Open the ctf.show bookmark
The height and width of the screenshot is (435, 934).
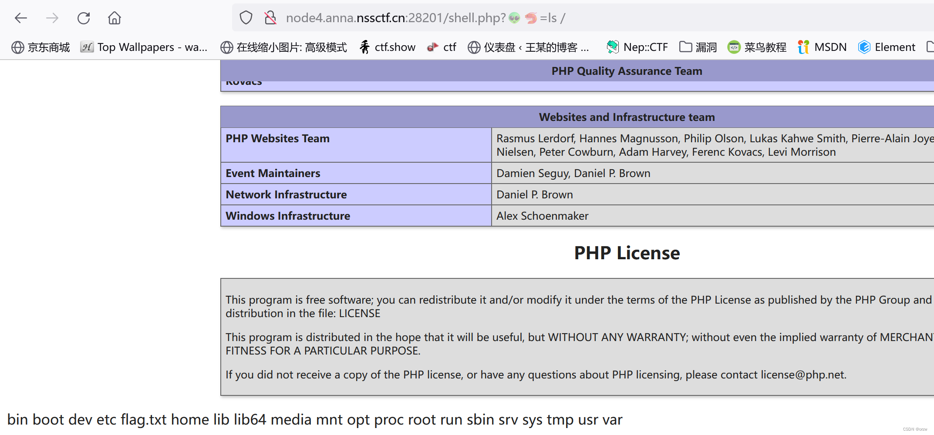(387, 47)
